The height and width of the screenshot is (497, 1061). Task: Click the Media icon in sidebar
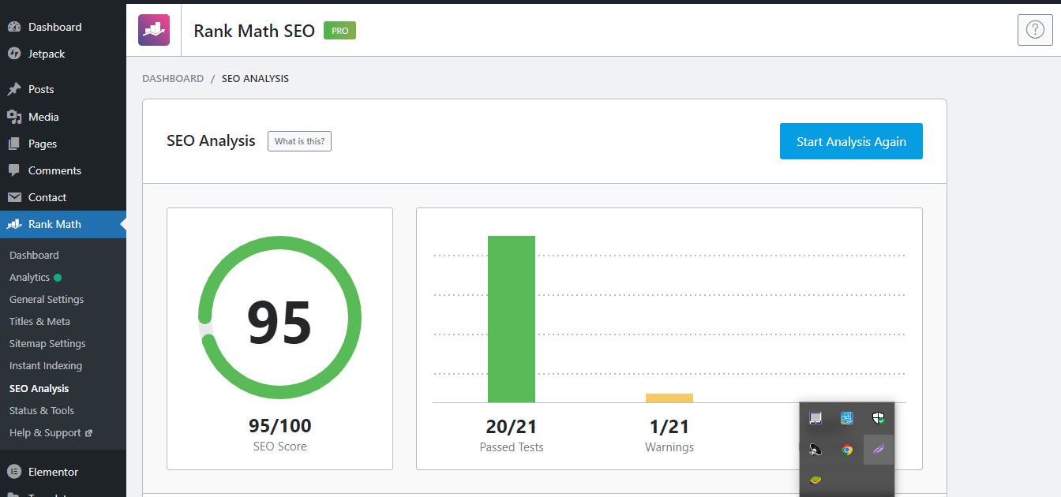[x=14, y=117]
